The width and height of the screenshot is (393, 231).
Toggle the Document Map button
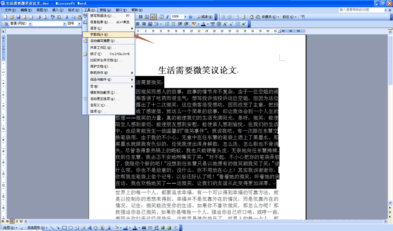[153, 17]
